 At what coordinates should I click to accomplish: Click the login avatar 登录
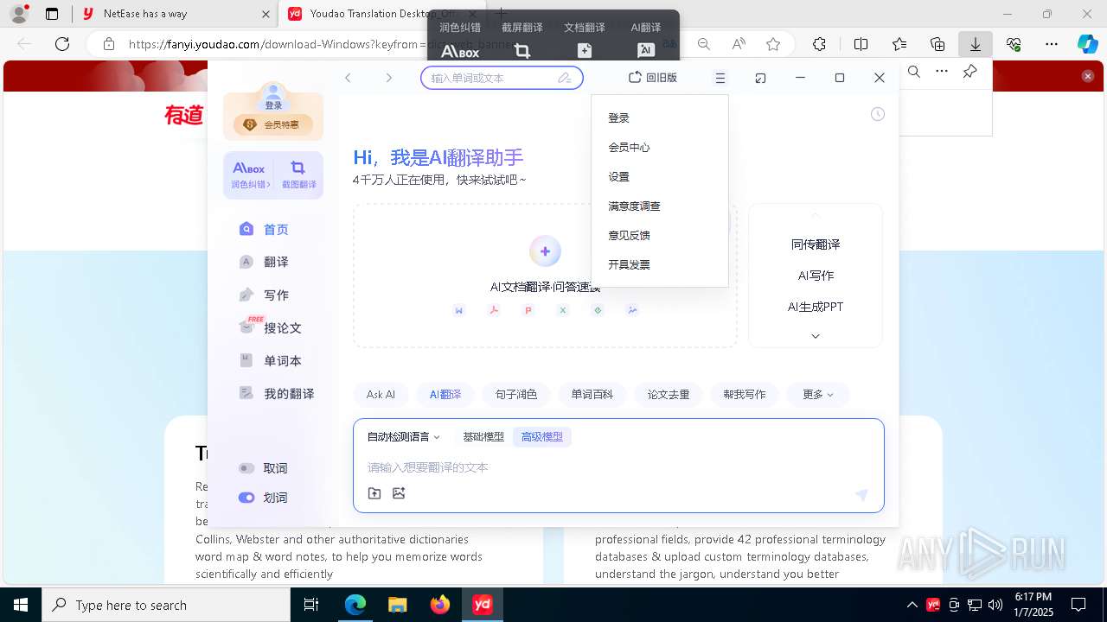pyautogui.click(x=273, y=97)
